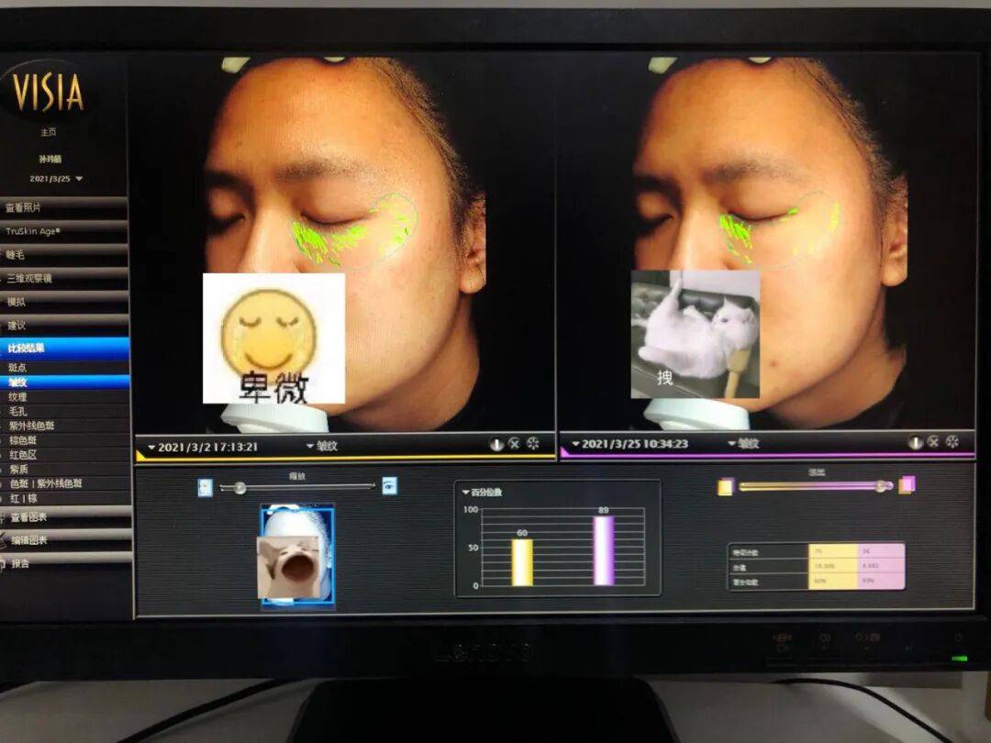
Task: Click the contrast icon under the left image
Action: [496, 445]
